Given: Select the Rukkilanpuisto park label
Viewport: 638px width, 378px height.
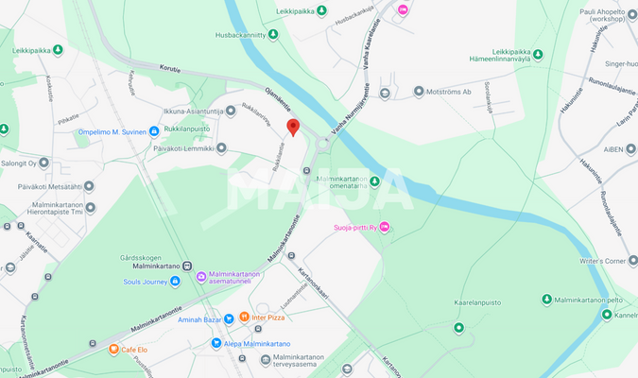Looking at the screenshot, I should (187, 129).
